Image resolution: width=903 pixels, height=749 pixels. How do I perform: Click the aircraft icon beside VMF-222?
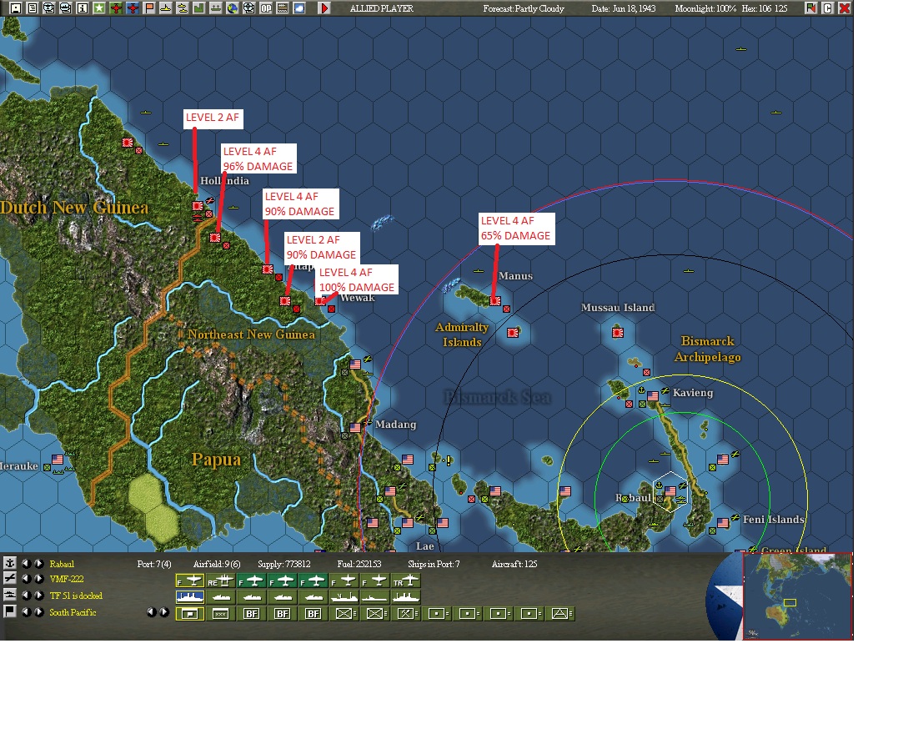pyautogui.click(x=10, y=578)
